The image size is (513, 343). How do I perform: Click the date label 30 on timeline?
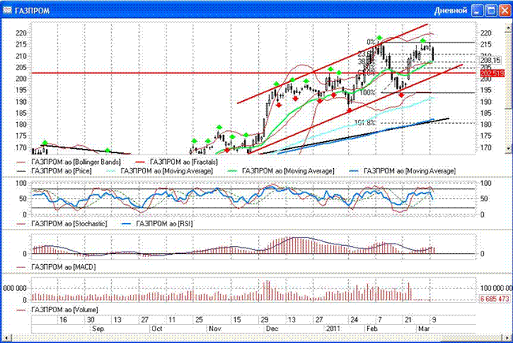91,320
